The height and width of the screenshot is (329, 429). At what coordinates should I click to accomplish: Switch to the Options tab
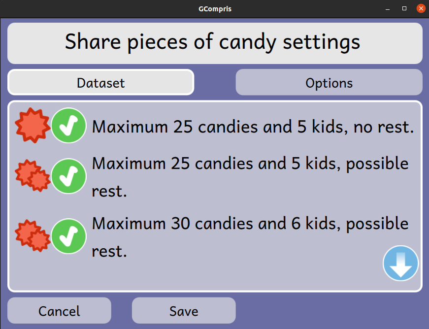tap(329, 82)
